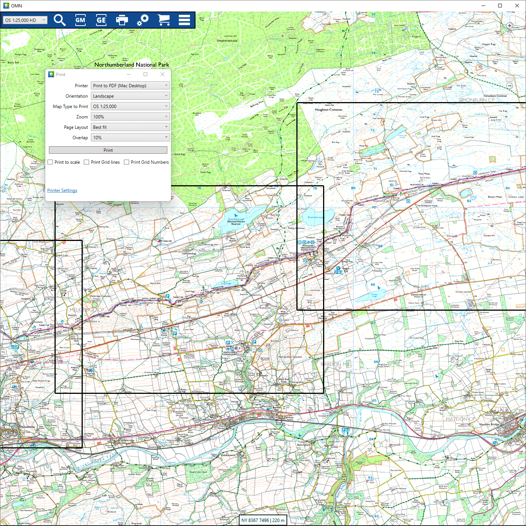Screen dimensions: 526x526
Task: Expand the Printer dropdown
Action: coord(130,86)
